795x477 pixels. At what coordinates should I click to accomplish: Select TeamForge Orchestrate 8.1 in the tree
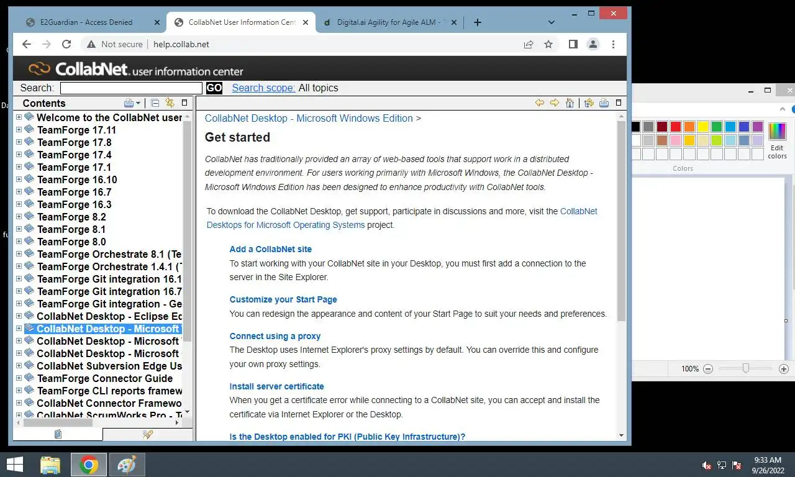(109, 253)
